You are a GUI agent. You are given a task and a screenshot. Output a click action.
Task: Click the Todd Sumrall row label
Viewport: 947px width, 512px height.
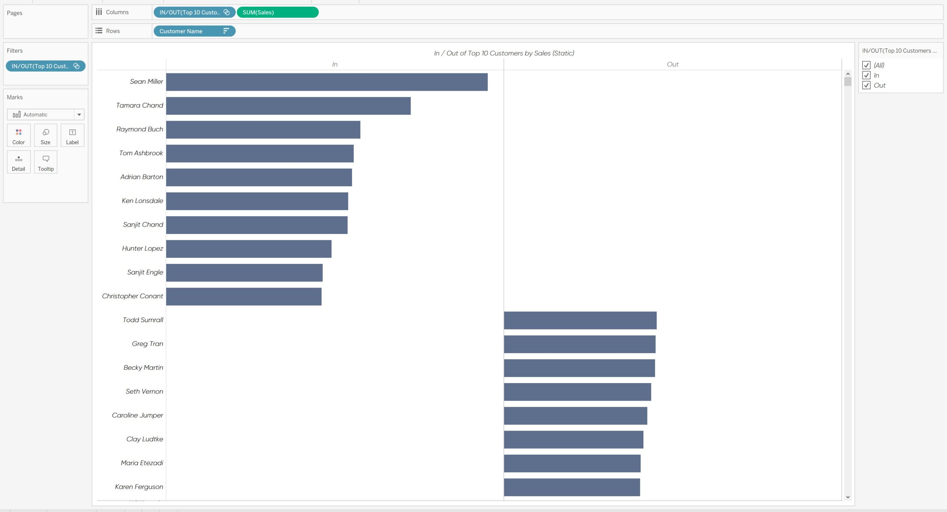143,320
